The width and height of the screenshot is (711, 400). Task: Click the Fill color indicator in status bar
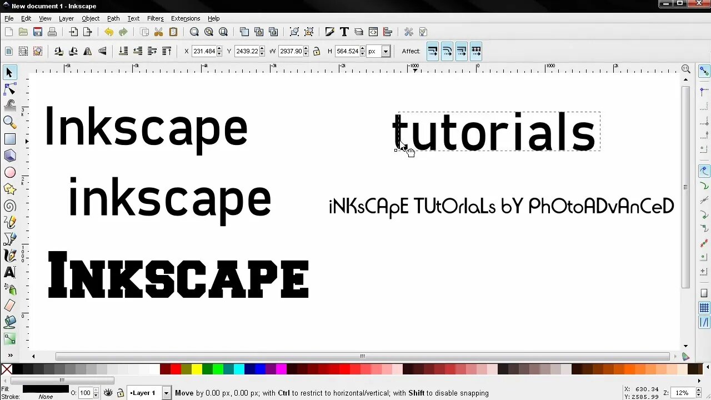(x=46, y=389)
